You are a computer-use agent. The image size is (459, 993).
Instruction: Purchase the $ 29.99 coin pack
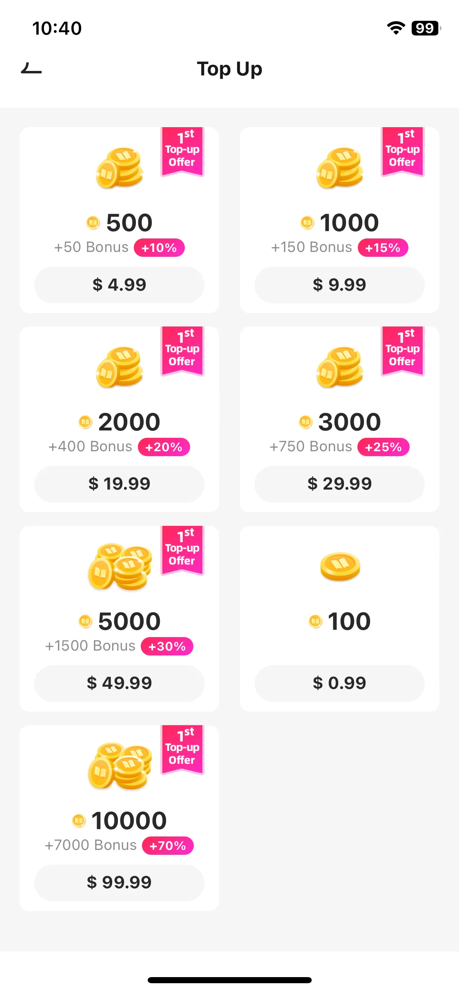coord(339,484)
